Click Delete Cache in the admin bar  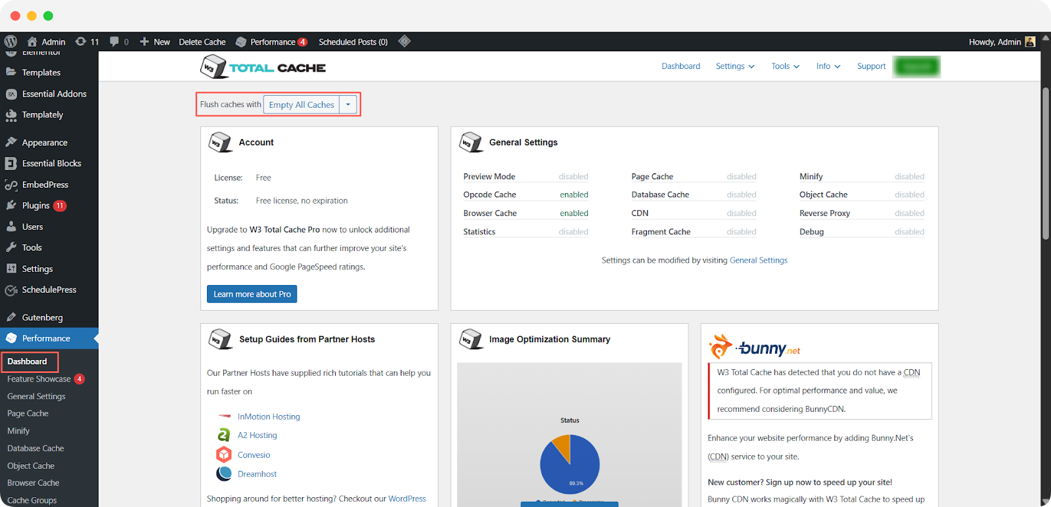click(202, 42)
